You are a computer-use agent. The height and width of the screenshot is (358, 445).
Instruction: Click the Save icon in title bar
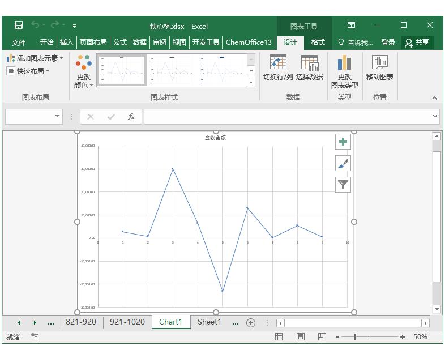tap(19, 25)
